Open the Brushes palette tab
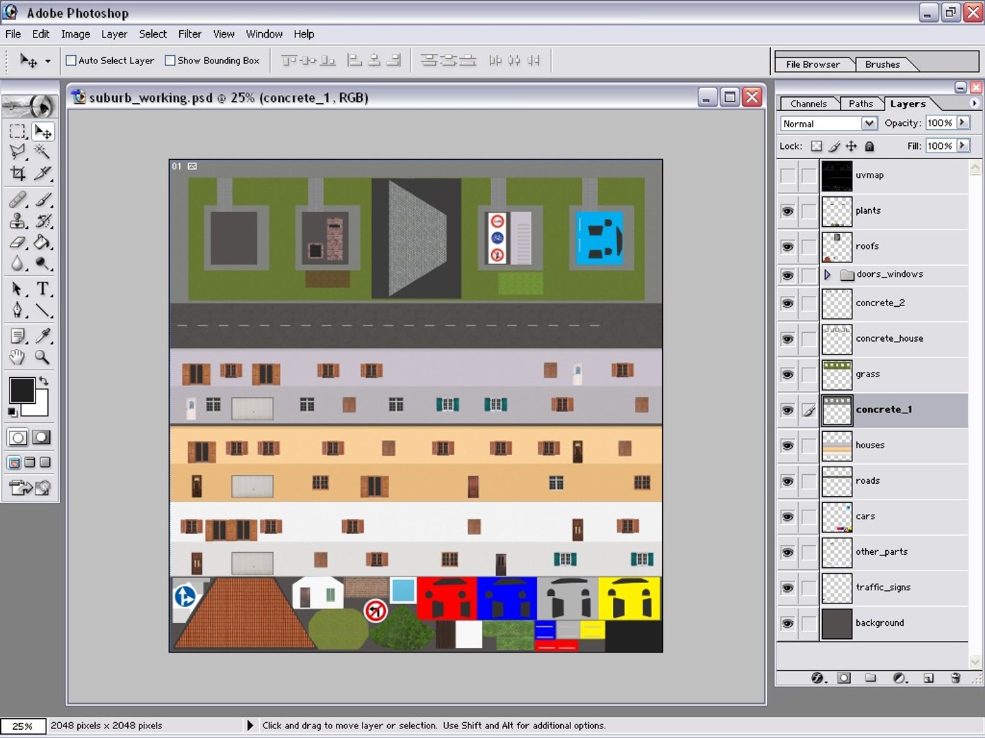The height and width of the screenshot is (738, 985). pos(882,64)
